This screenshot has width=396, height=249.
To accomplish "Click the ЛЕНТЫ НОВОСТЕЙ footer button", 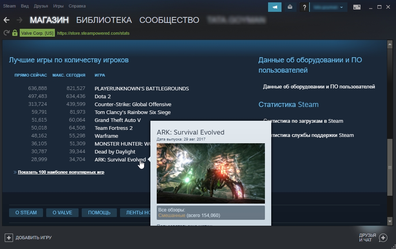I will [x=135, y=213].
